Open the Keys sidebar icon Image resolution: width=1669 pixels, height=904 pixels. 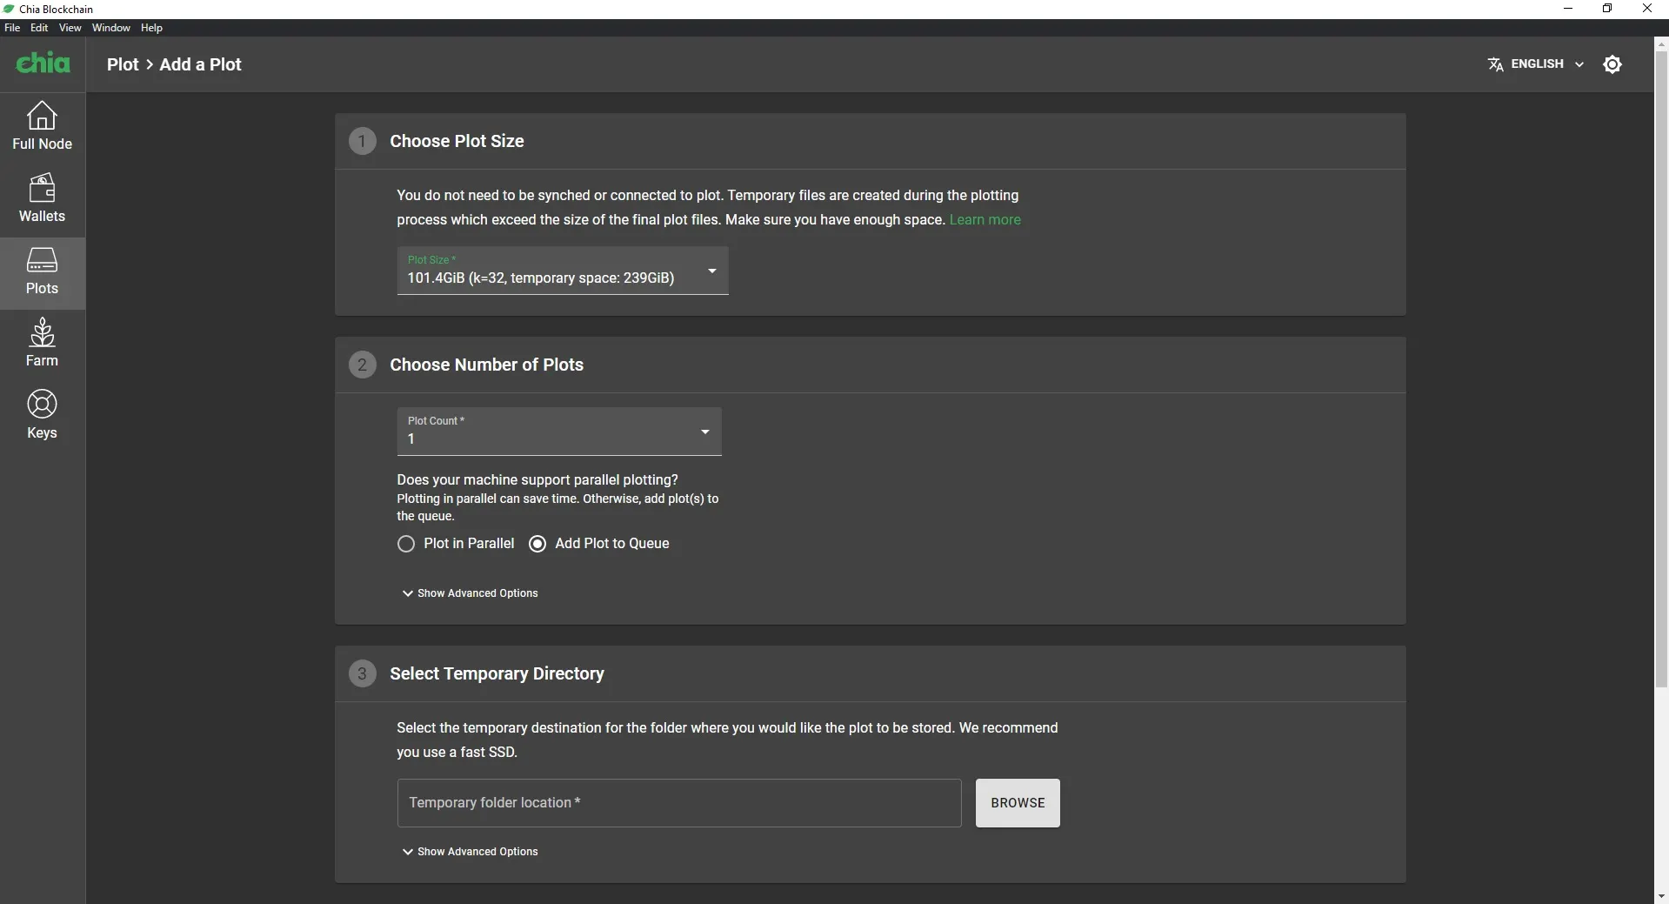(42, 405)
